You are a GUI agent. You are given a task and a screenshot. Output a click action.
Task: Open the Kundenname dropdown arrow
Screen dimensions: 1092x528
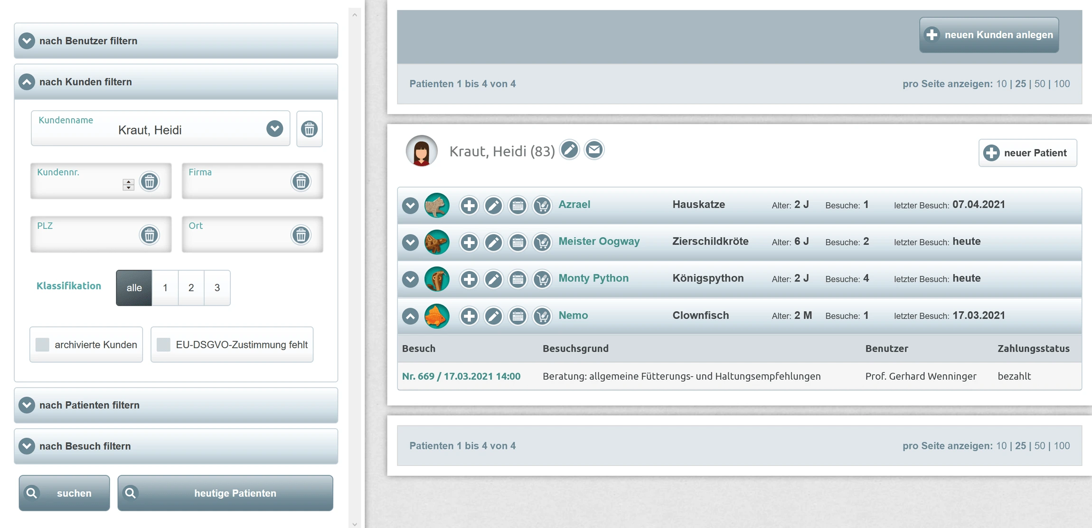point(274,129)
